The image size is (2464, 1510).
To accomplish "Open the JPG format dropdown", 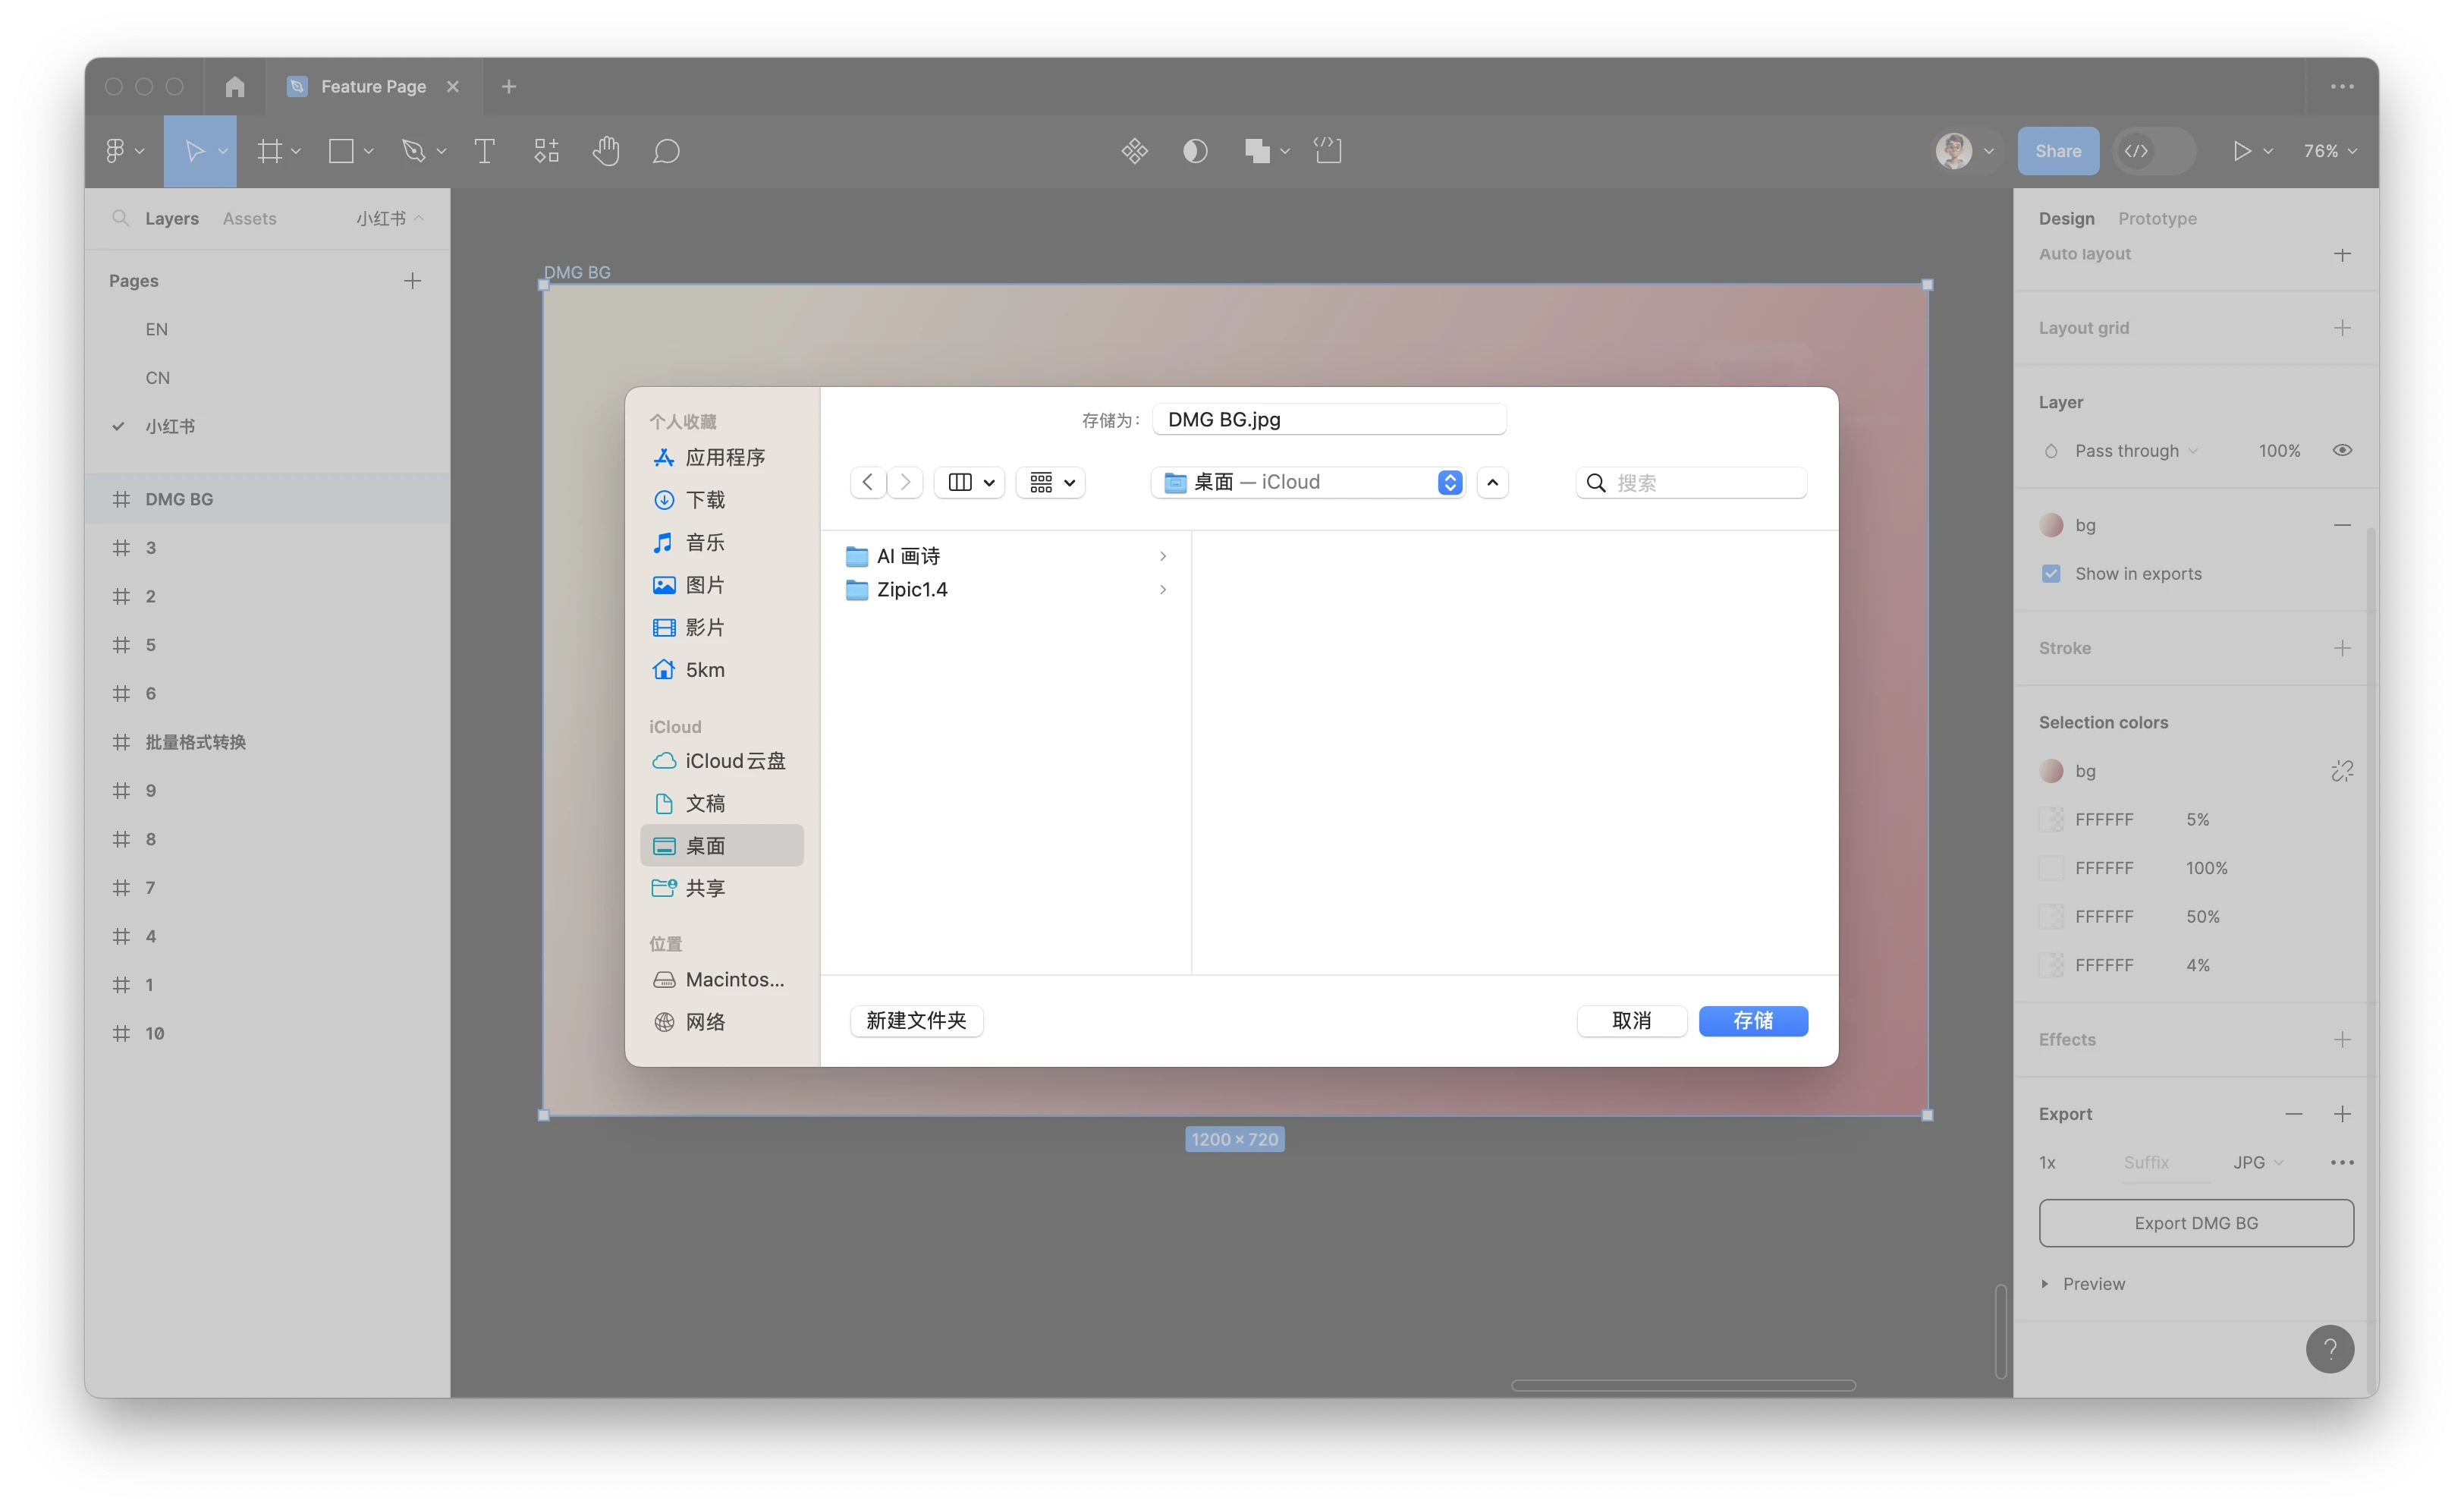I will [x=2257, y=1162].
